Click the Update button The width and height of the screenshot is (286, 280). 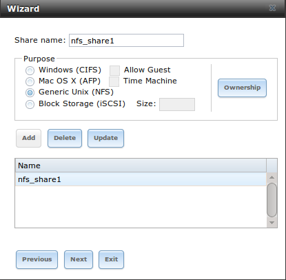(x=105, y=138)
